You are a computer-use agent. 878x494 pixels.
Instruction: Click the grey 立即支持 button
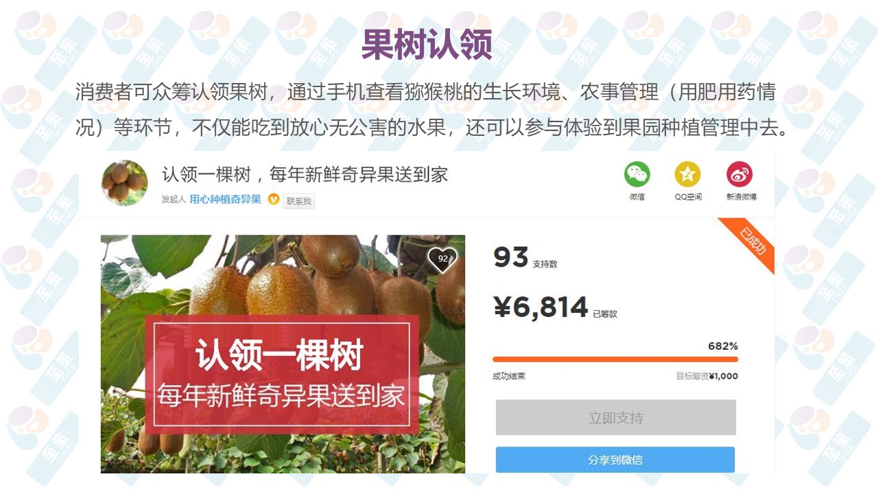[x=616, y=418]
